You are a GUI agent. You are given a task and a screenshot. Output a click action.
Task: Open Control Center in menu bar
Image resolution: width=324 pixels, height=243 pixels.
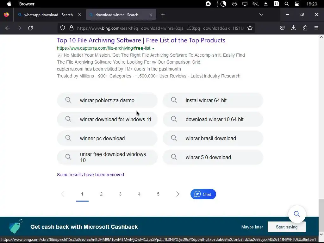tap(297, 4)
